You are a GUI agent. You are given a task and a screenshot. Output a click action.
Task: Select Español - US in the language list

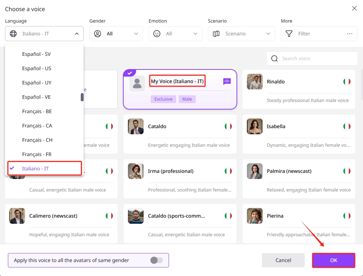37,68
